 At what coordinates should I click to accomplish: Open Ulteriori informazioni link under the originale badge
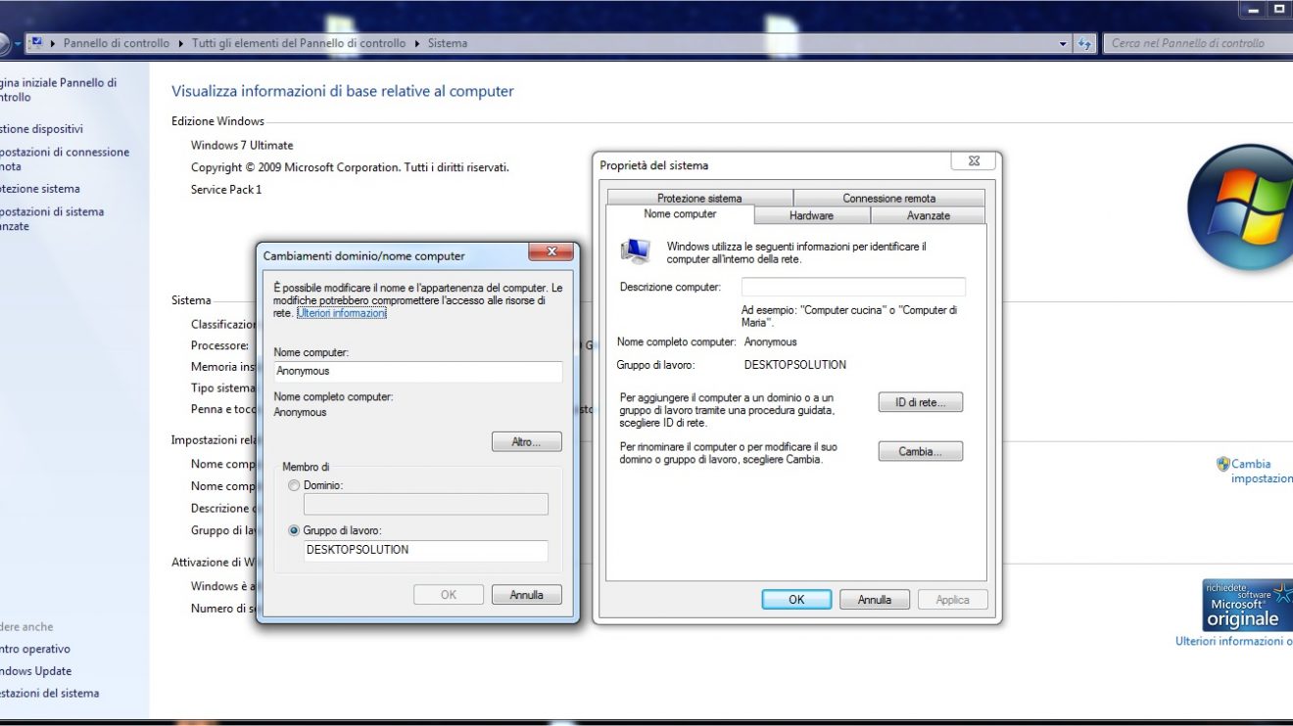pos(1234,641)
